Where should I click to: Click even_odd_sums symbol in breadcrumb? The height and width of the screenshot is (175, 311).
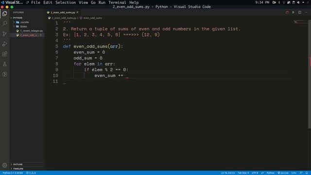coord(93,18)
